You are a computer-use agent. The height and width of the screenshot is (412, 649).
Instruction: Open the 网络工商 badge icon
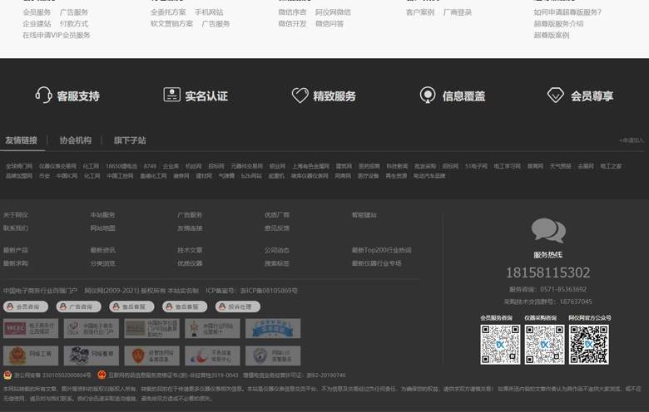(x=30, y=356)
